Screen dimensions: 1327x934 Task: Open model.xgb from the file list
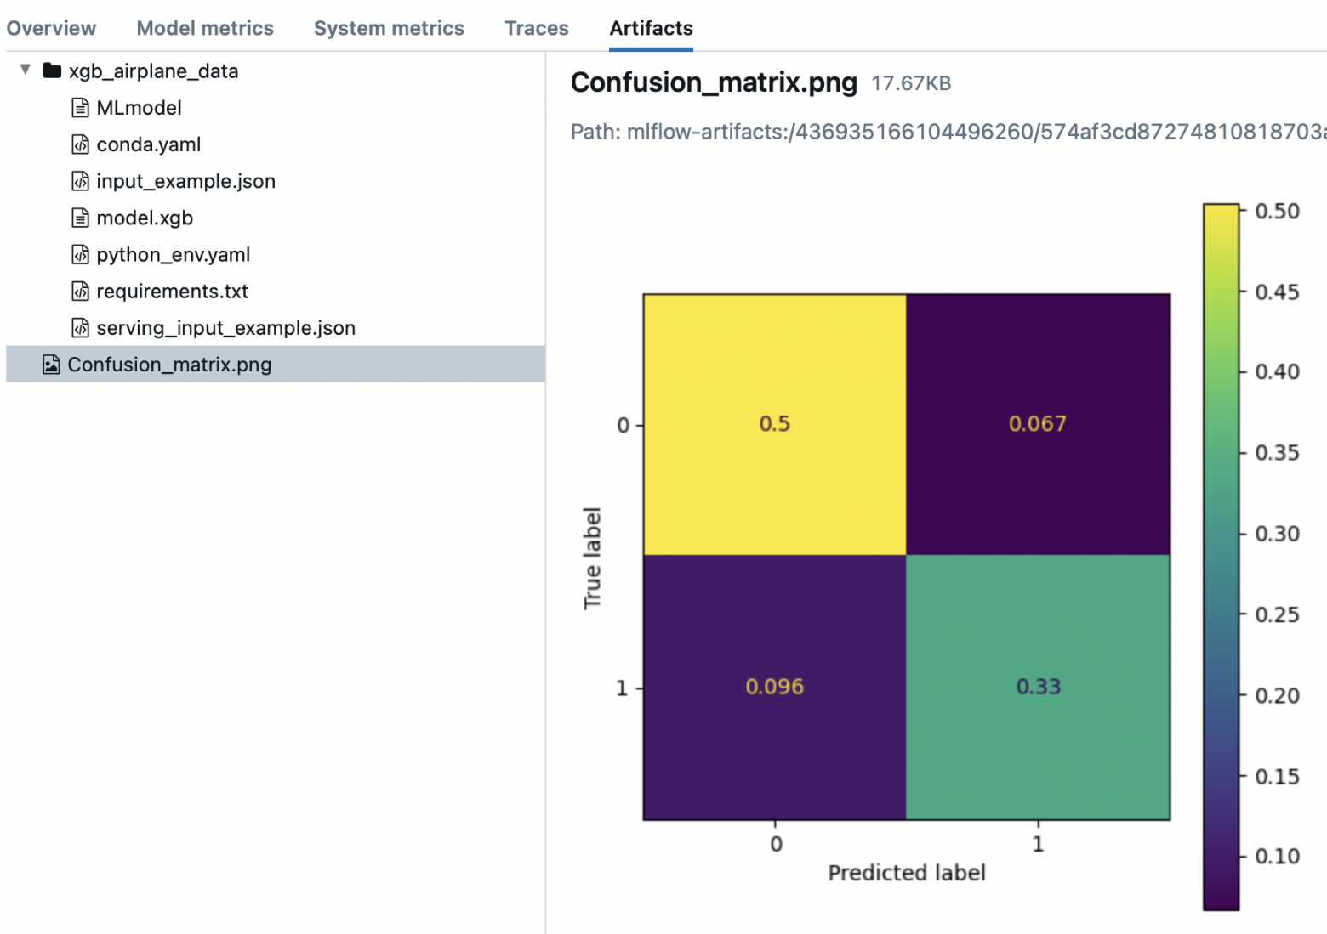[145, 218]
